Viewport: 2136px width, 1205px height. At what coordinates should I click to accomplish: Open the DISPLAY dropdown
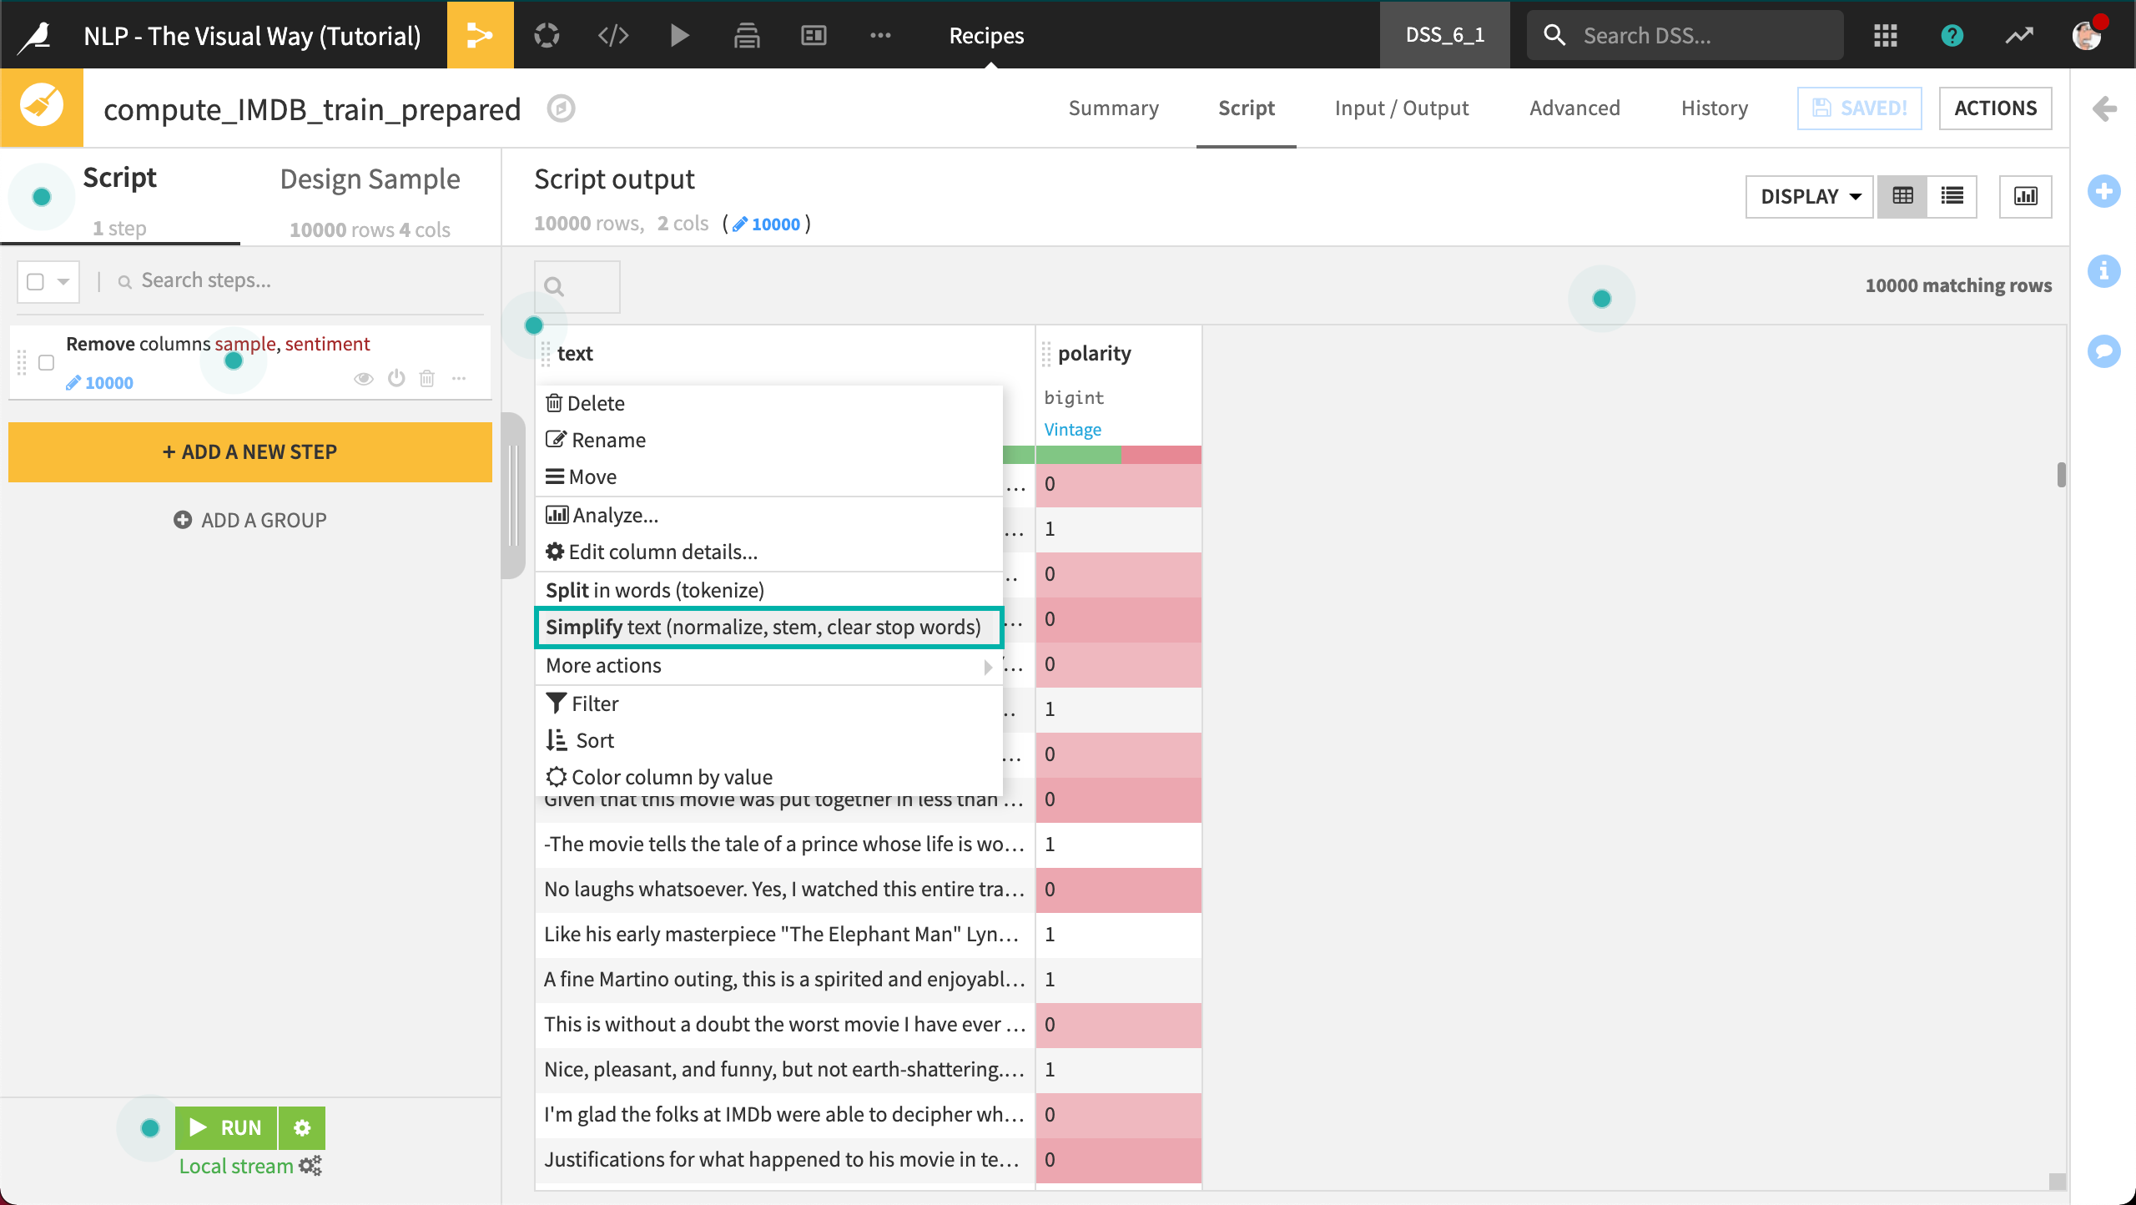coord(1810,196)
